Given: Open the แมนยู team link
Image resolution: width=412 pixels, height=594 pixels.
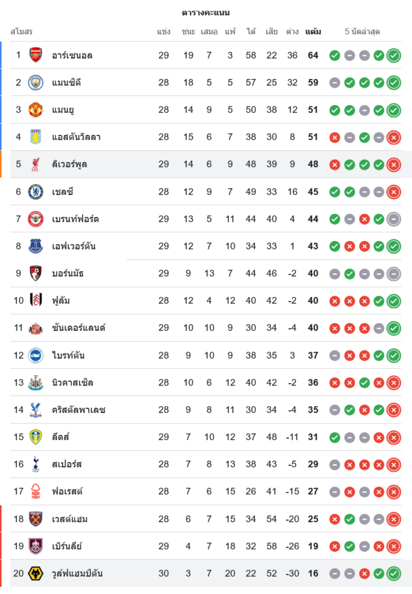Looking at the screenshot, I should 62,110.
